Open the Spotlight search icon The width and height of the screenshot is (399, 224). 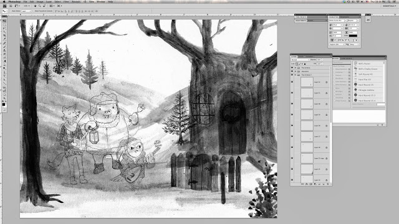389,1
